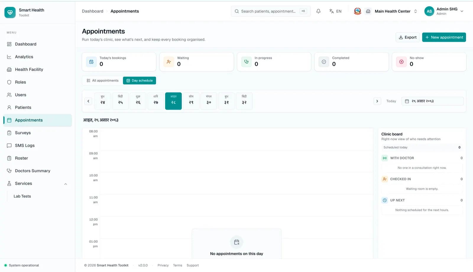
Task: Open notifications bell icon
Action: pos(318,11)
